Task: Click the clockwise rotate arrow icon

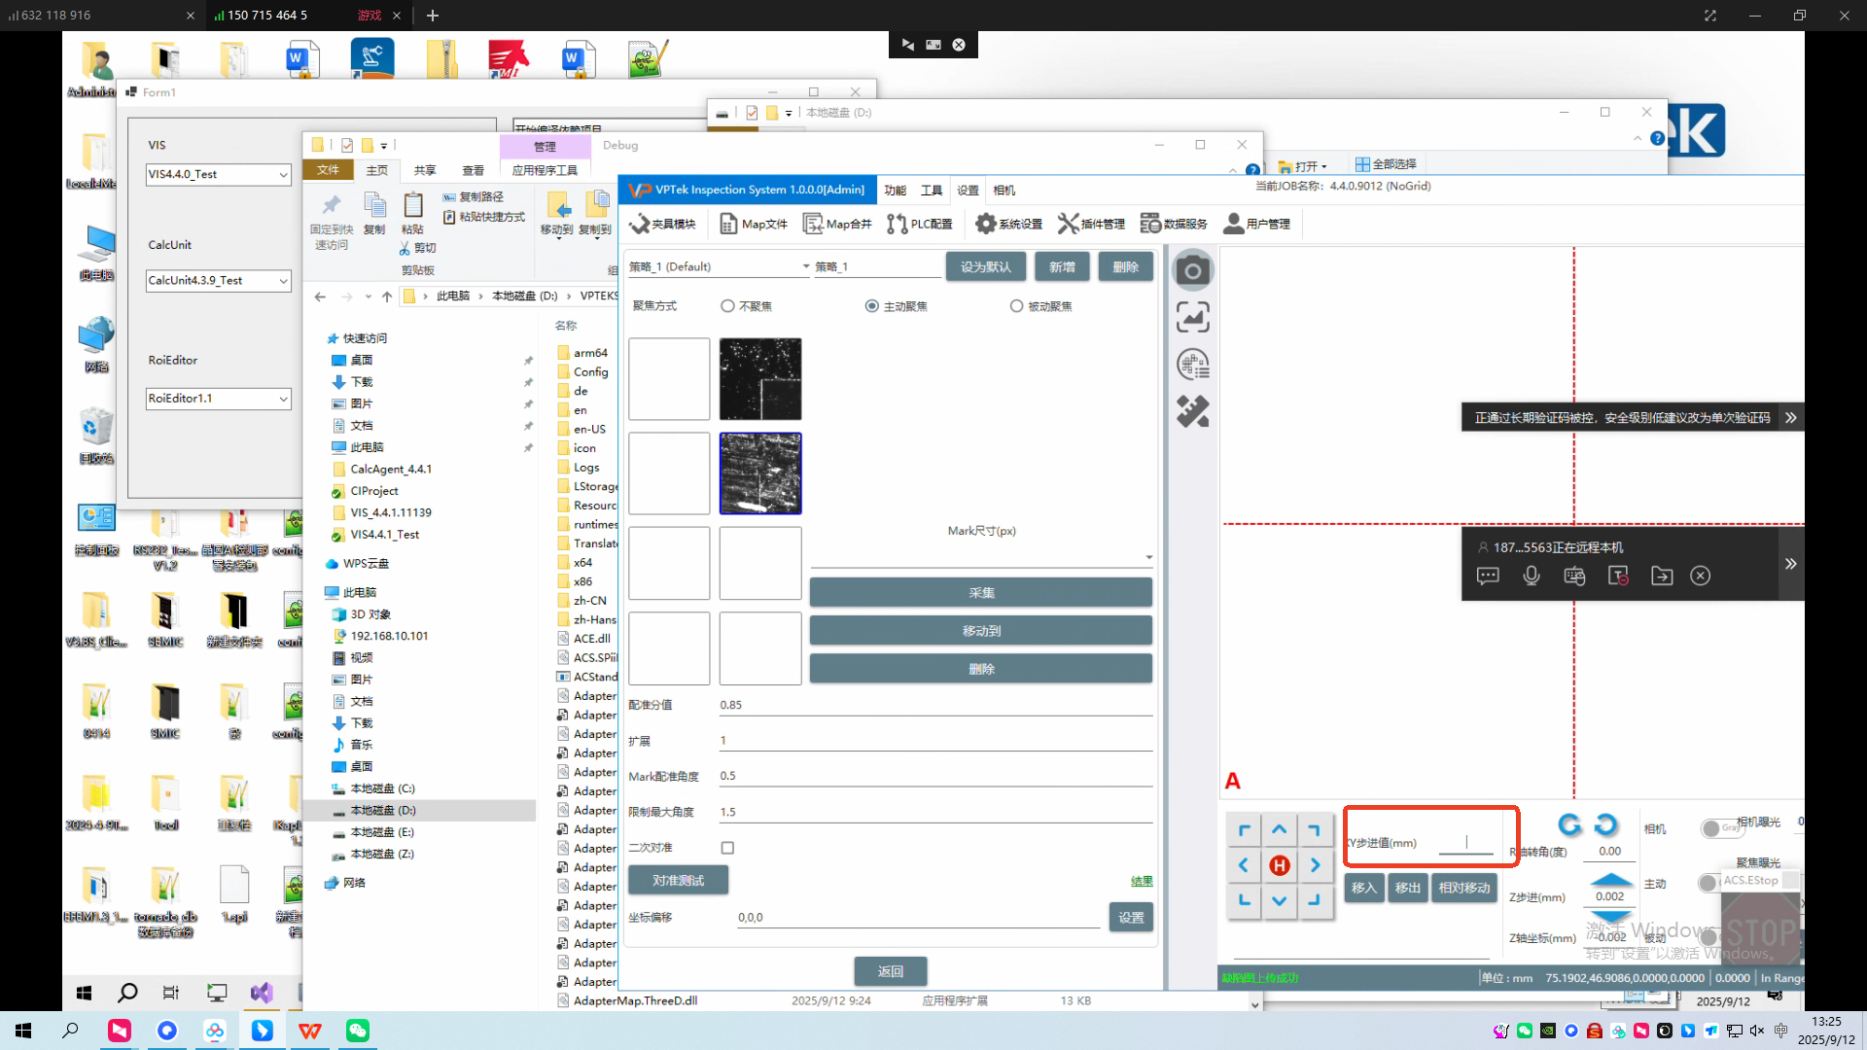Action: click(1606, 824)
